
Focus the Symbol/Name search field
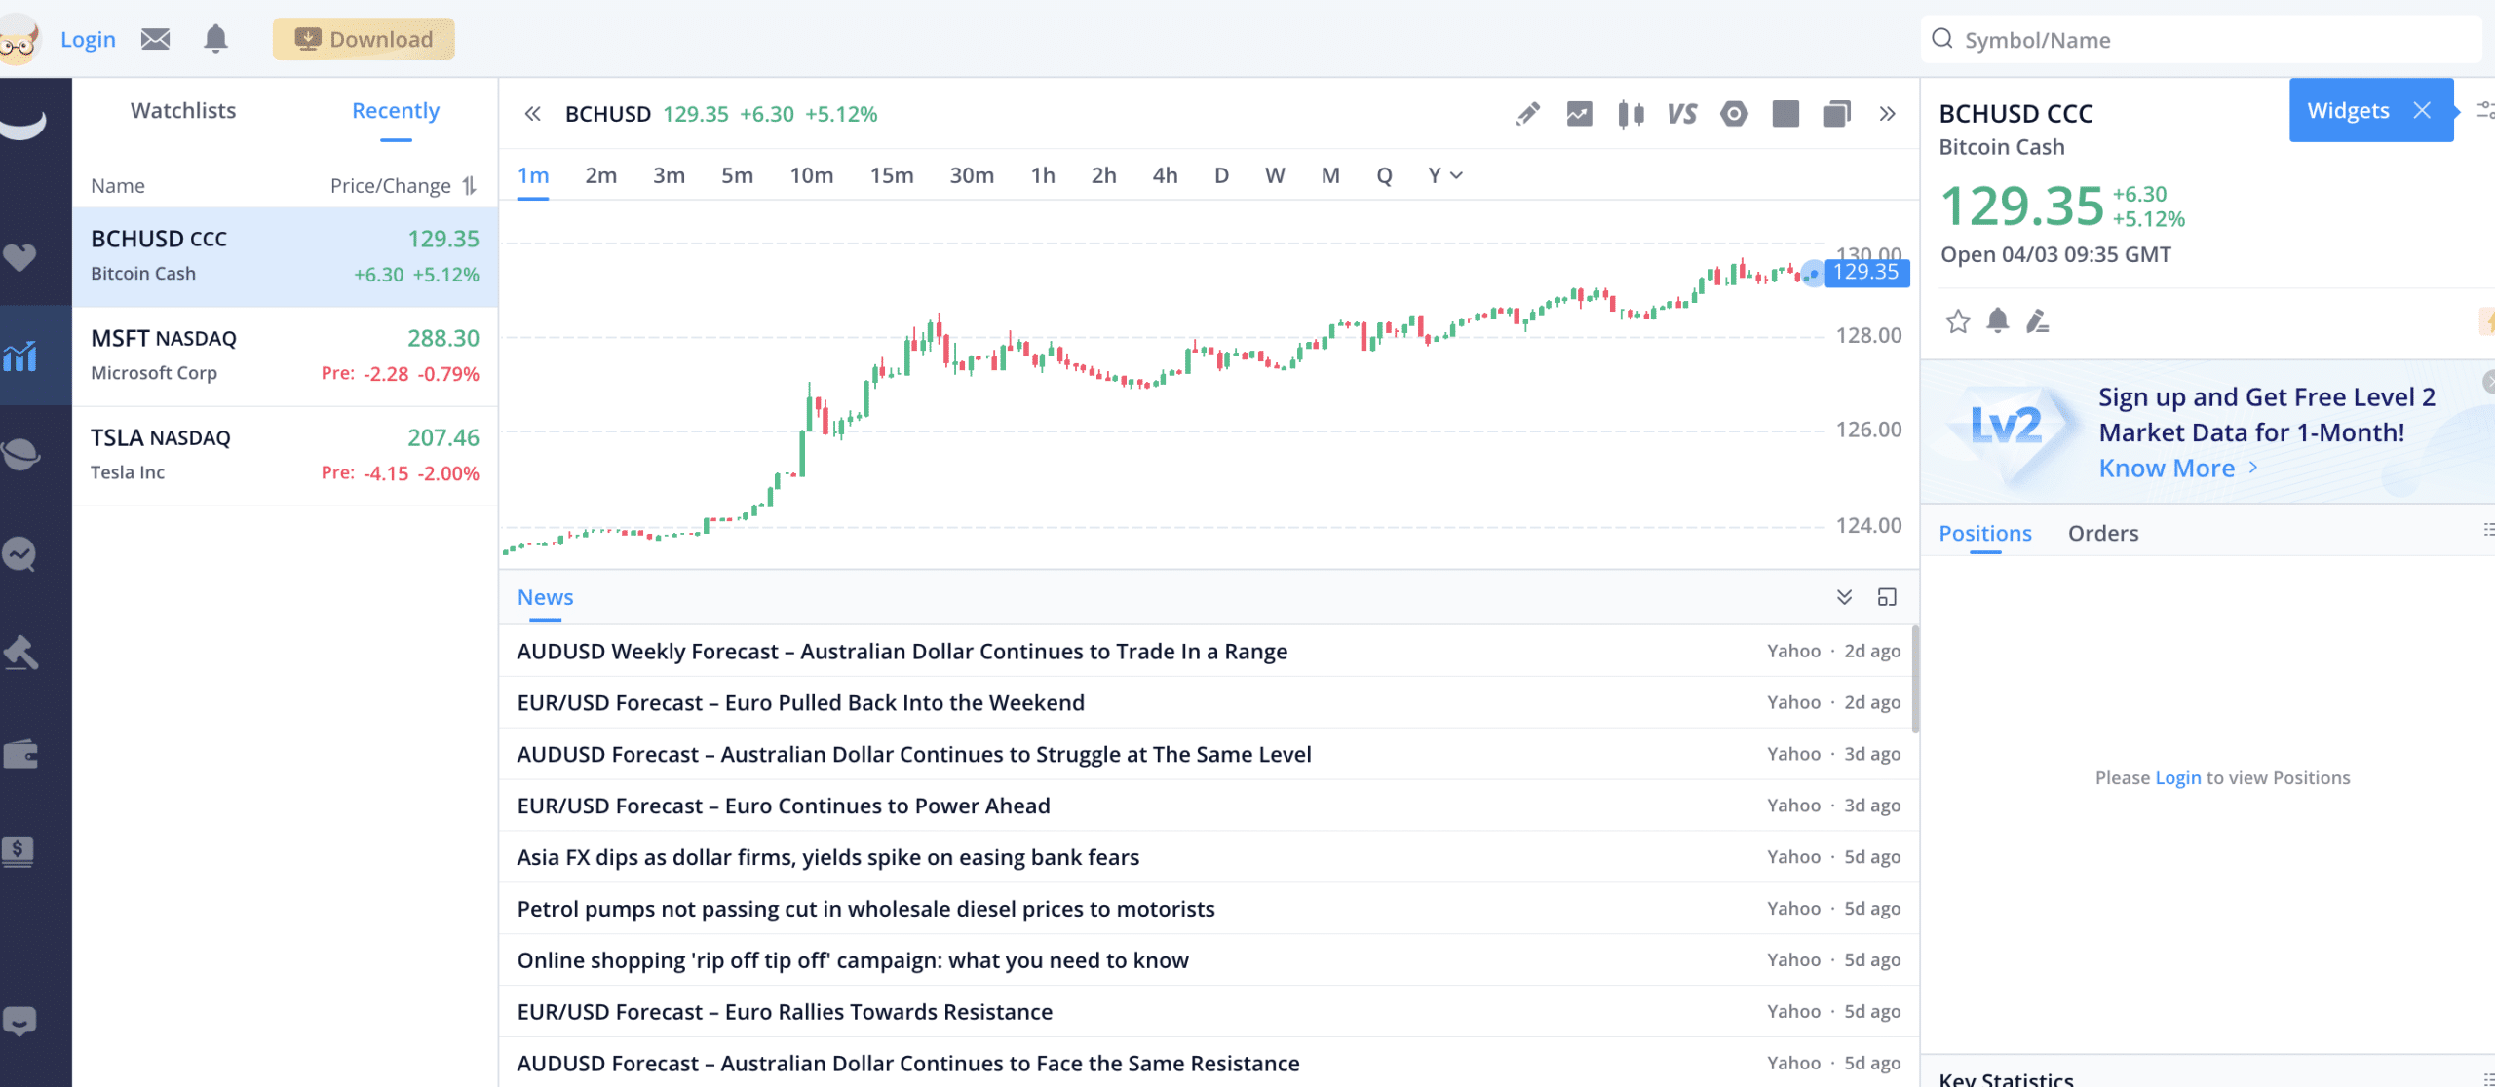2203,39
